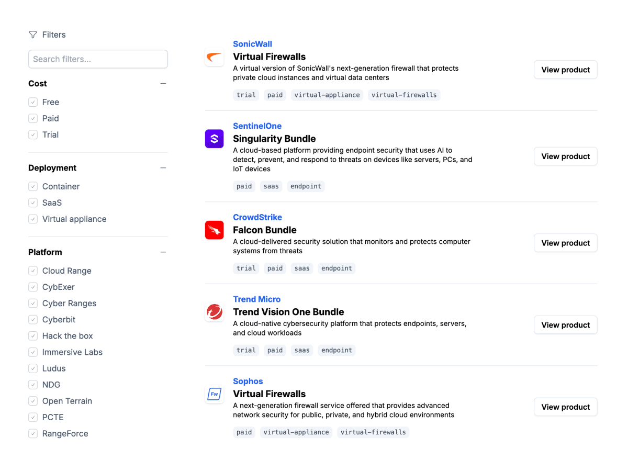Collapse the Platform filter section

(x=163, y=252)
